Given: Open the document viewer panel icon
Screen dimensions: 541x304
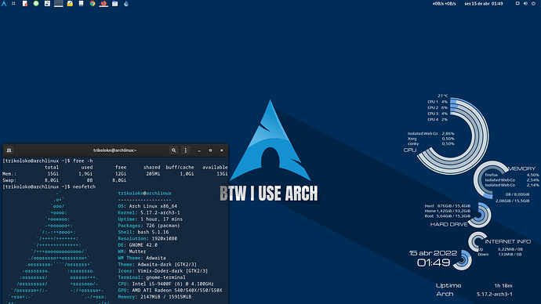Looking at the screenshot, I should [x=25, y=3].
